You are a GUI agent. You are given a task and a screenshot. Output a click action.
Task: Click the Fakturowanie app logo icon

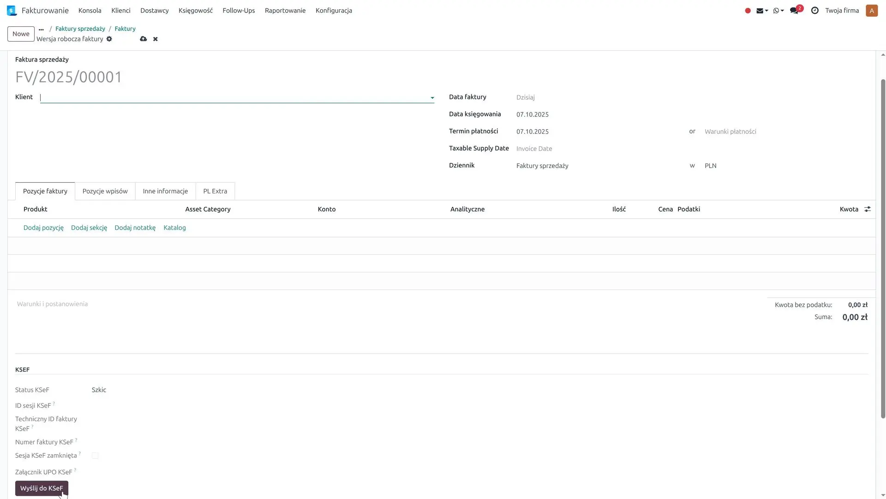12,11
